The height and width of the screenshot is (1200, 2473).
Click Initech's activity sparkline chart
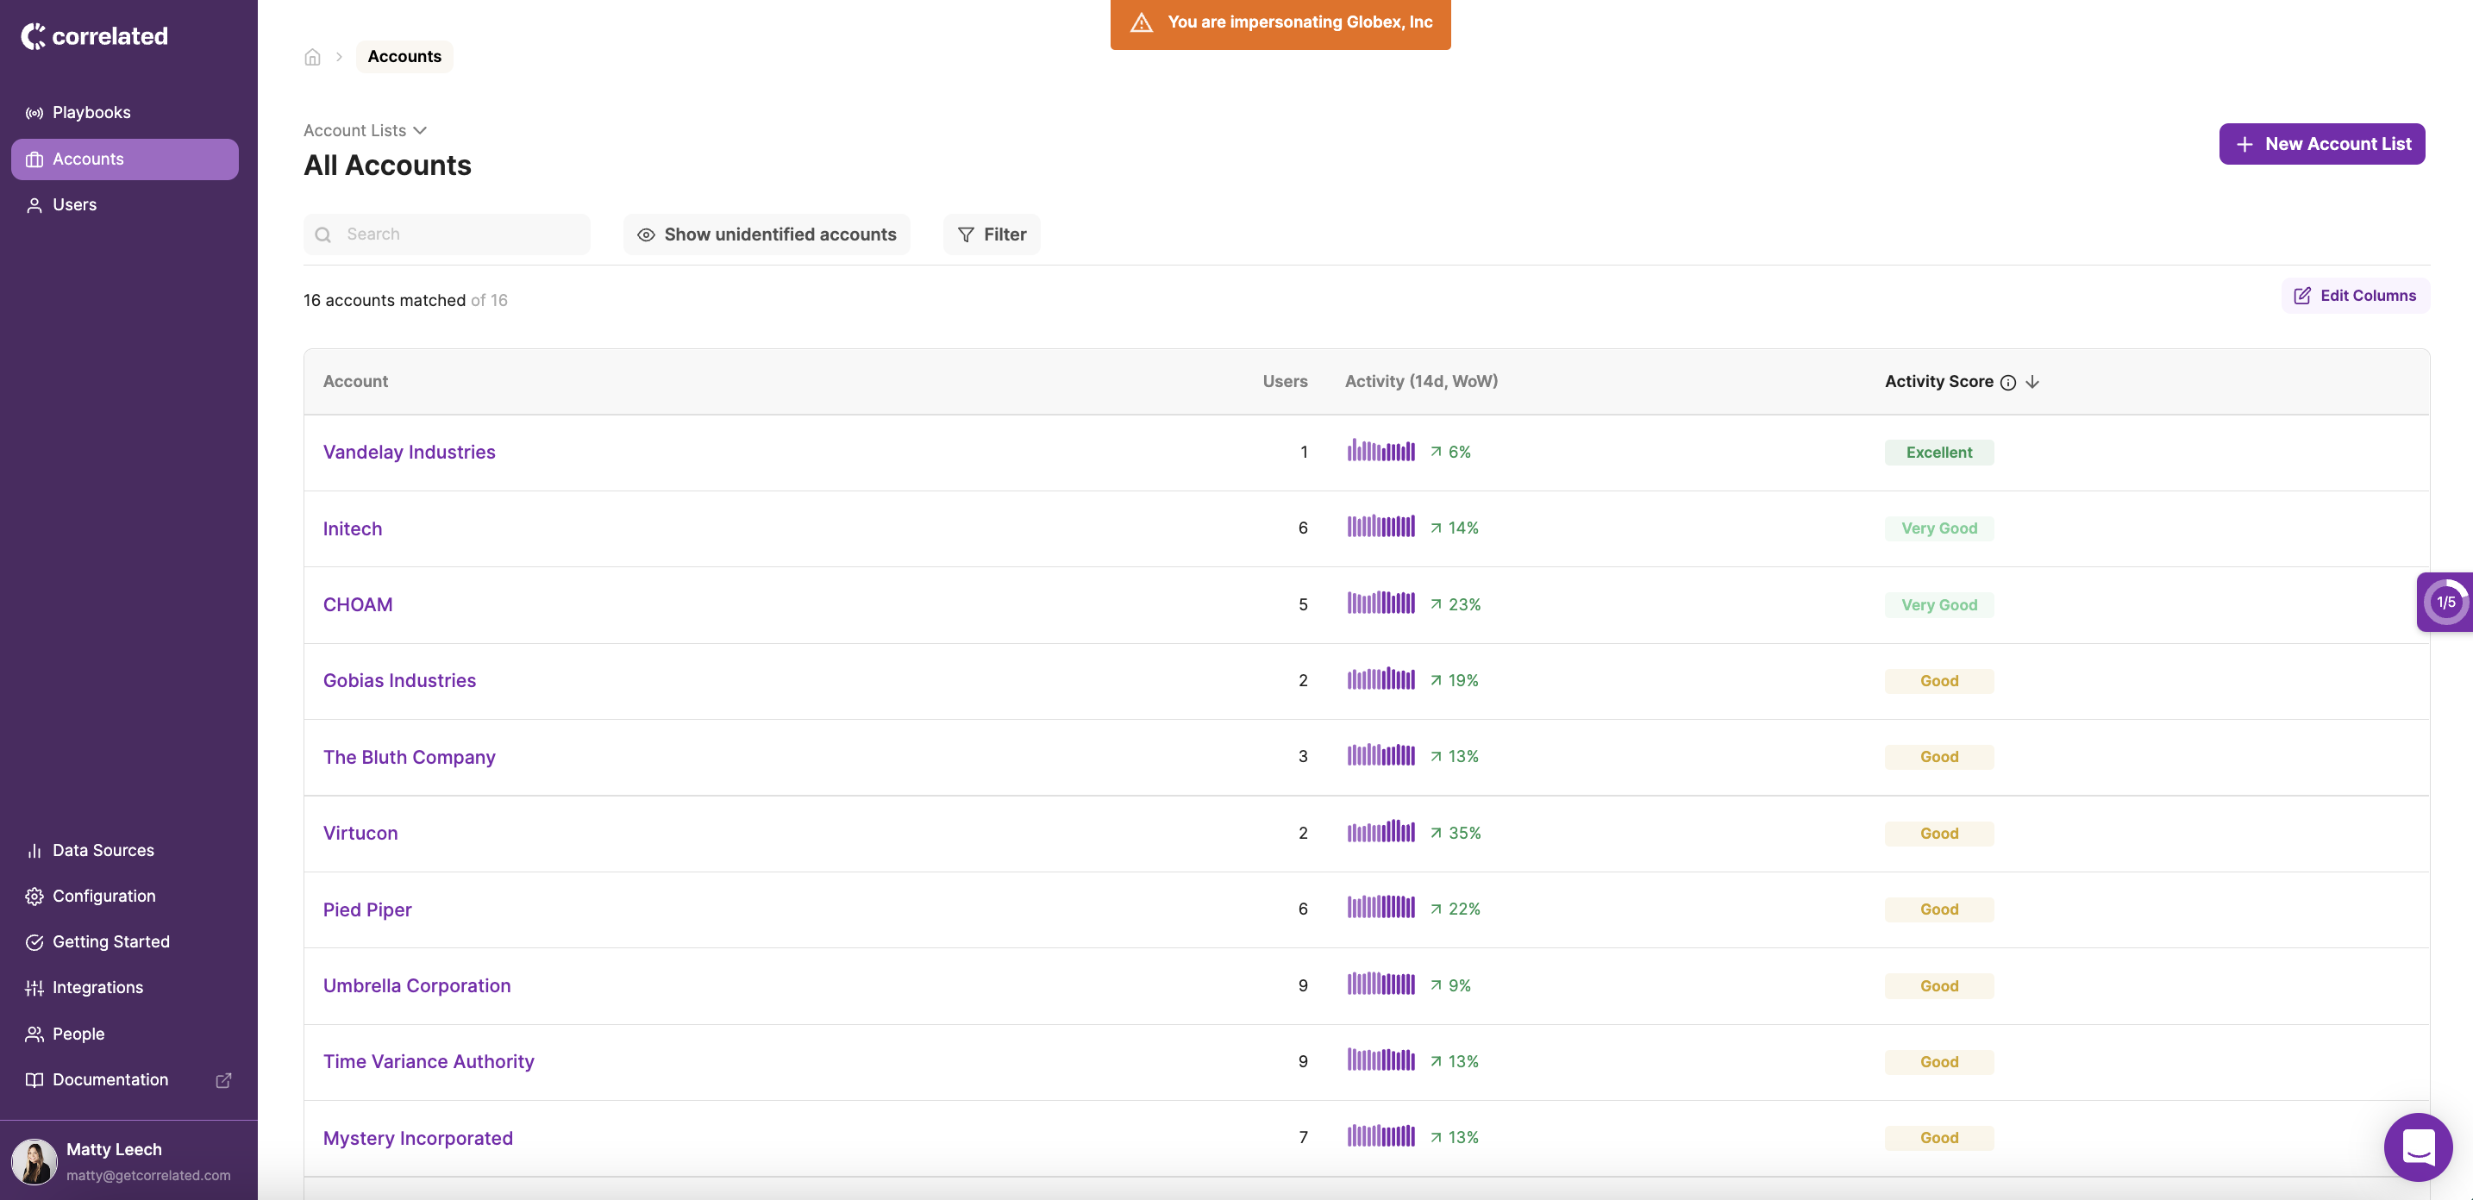pos(1380,527)
